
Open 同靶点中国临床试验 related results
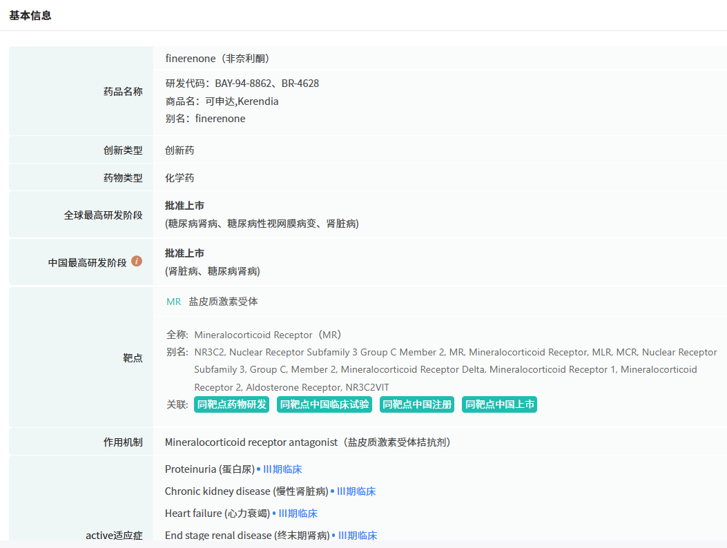(324, 404)
